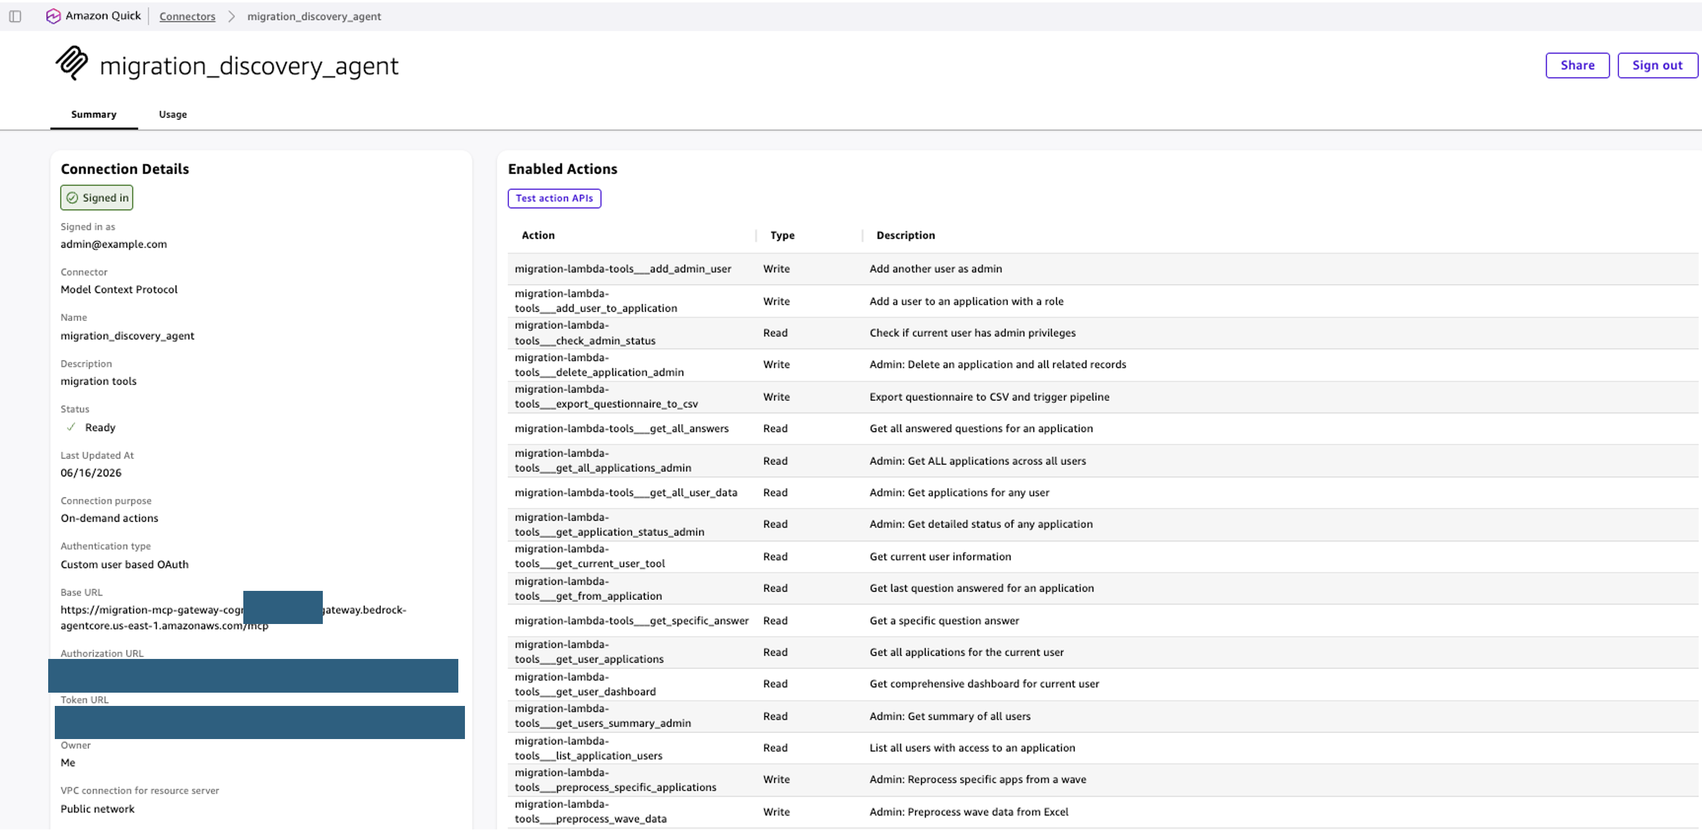Click the Test action APIs button
Image resolution: width=1702 pixels, height=830 pixels.
tap(554, 198)
